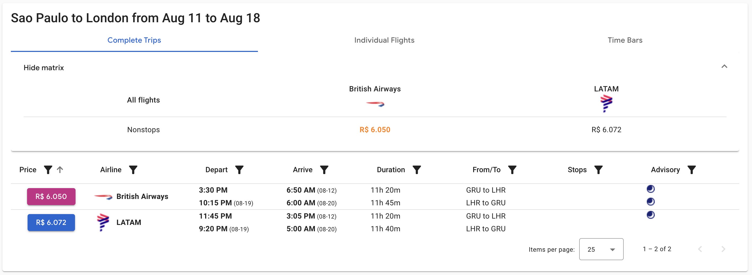Viewport: 752px width, 275px height.
Task: Open the Stops column filter icon
Action: (599, 170)
